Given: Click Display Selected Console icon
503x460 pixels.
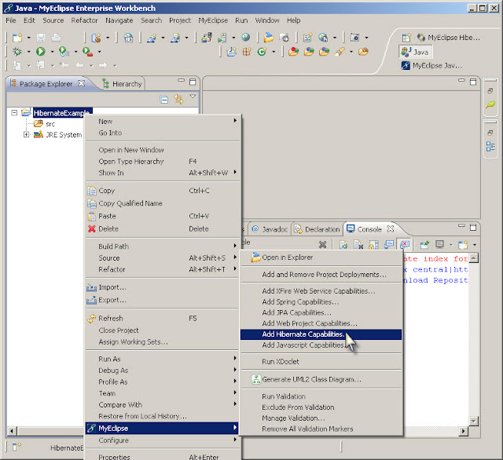Looking at the screenshot, I should pos(439,245).
